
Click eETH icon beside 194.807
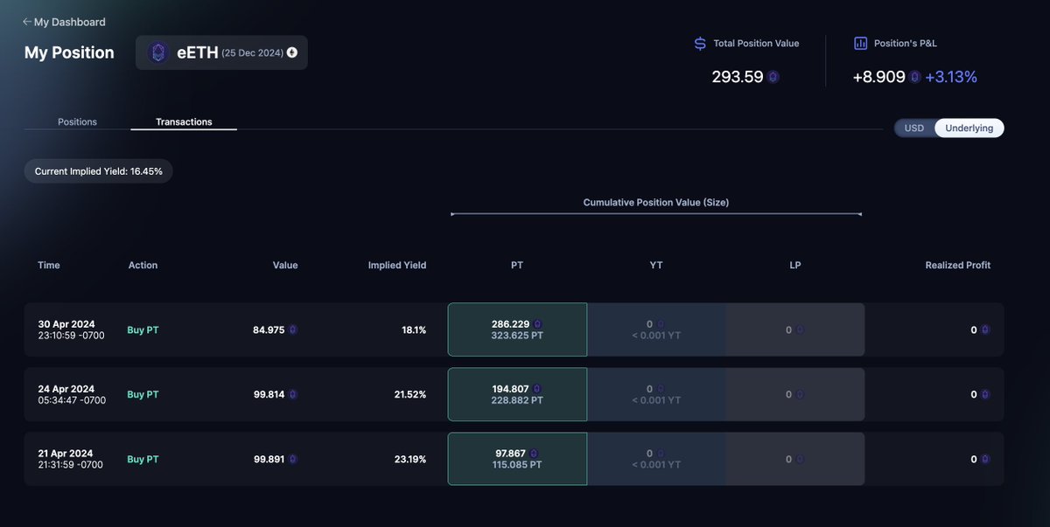537,389
